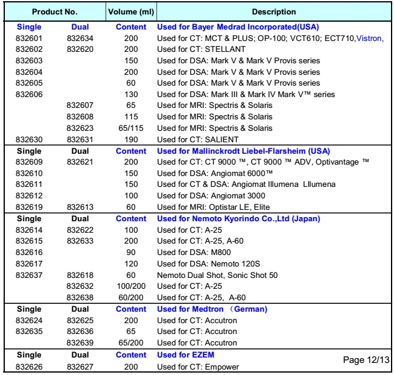Click dual product number 832618
Screen dimensions: 394x375
[80, 276]
